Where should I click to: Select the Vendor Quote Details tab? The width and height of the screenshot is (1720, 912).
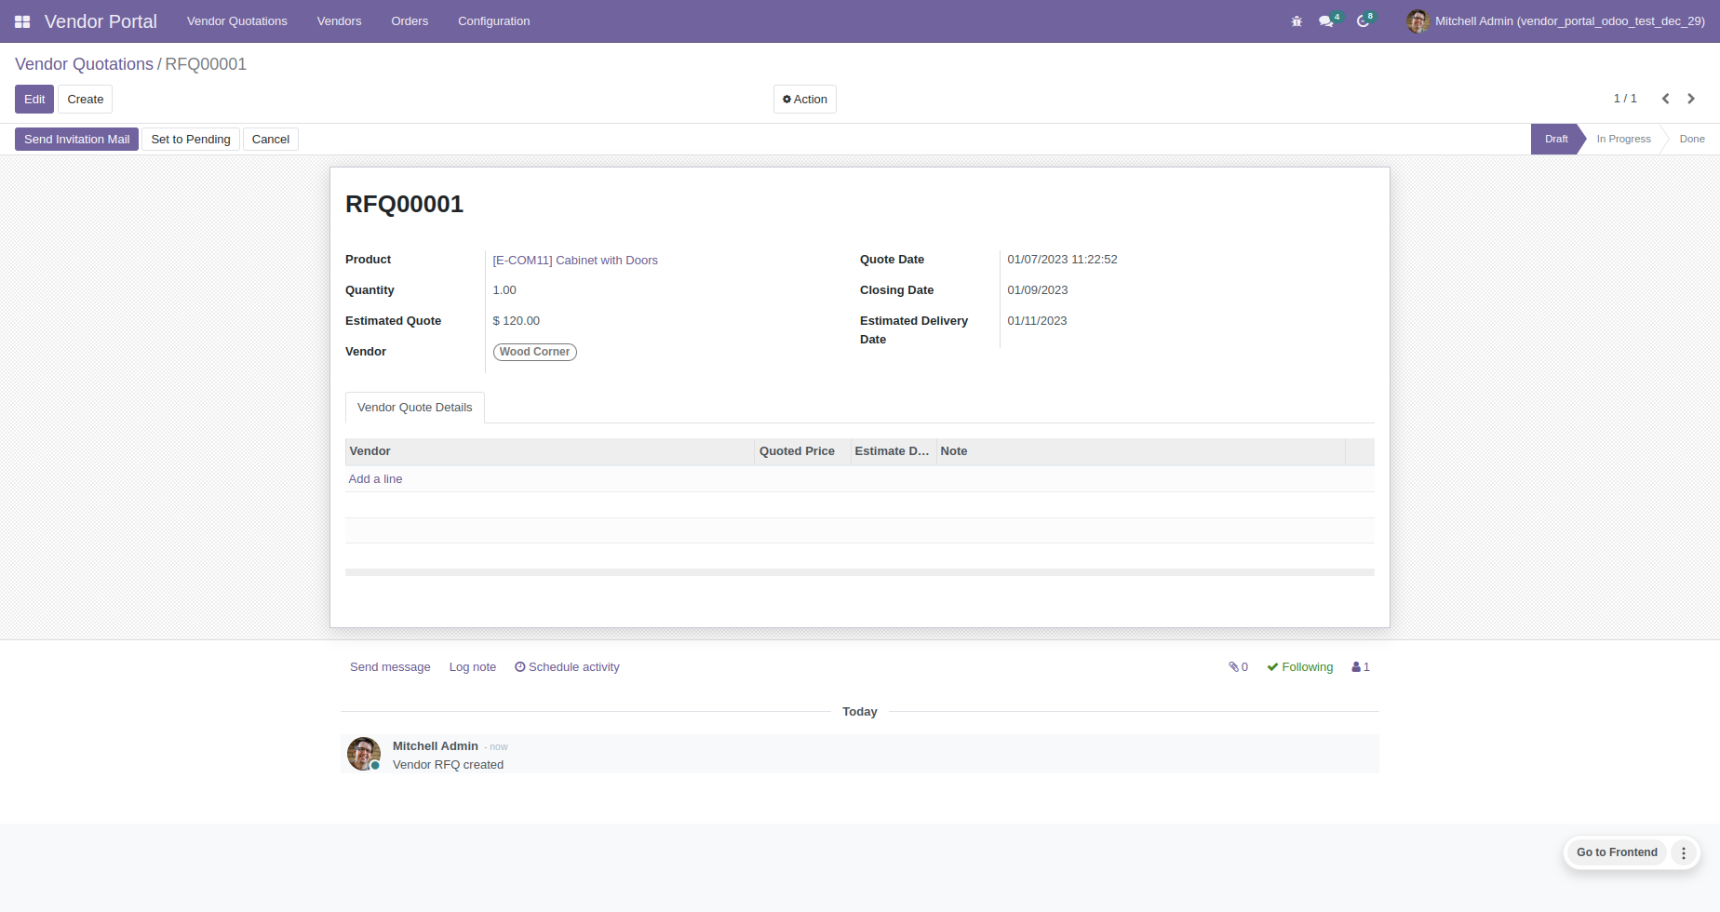click(415, 408)
